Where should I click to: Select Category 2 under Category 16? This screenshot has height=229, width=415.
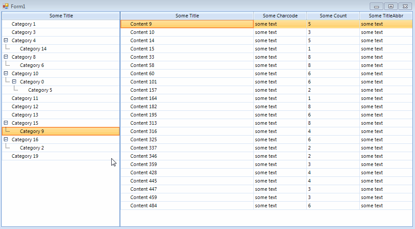(32, 148)
